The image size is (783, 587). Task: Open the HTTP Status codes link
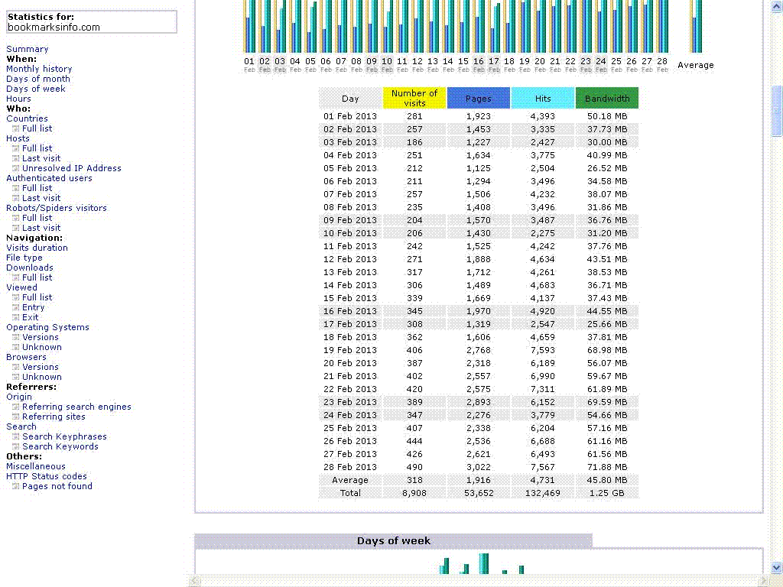pos(47,476)
